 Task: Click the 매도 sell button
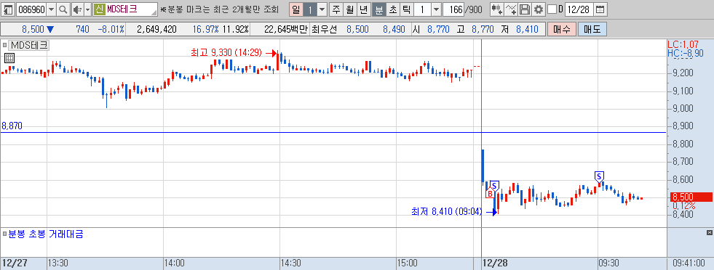pyautogui.click(x=592, y=30)
